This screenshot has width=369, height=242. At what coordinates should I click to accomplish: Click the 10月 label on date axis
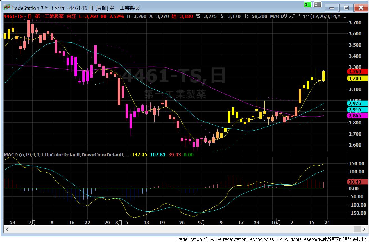pos(276,223)
